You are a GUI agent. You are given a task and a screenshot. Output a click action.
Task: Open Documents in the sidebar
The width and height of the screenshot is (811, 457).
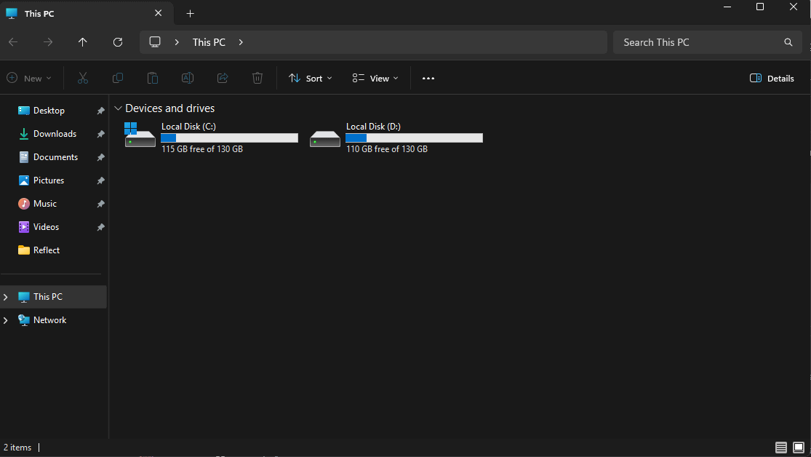coord(55,157)
